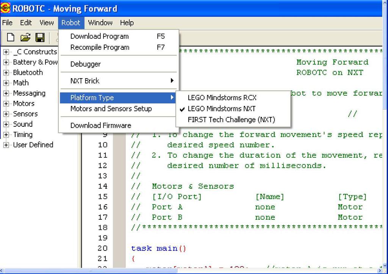Open Motors and Sensors Setup
The image size is (388, 274).
(x=119, y=109)
